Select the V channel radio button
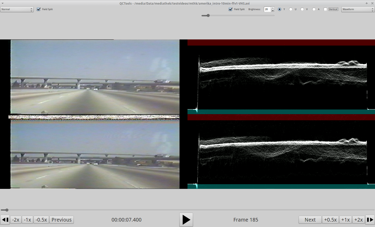Image resolution: width=375 pixels, height=227 pixels. (x=302, y=9)
